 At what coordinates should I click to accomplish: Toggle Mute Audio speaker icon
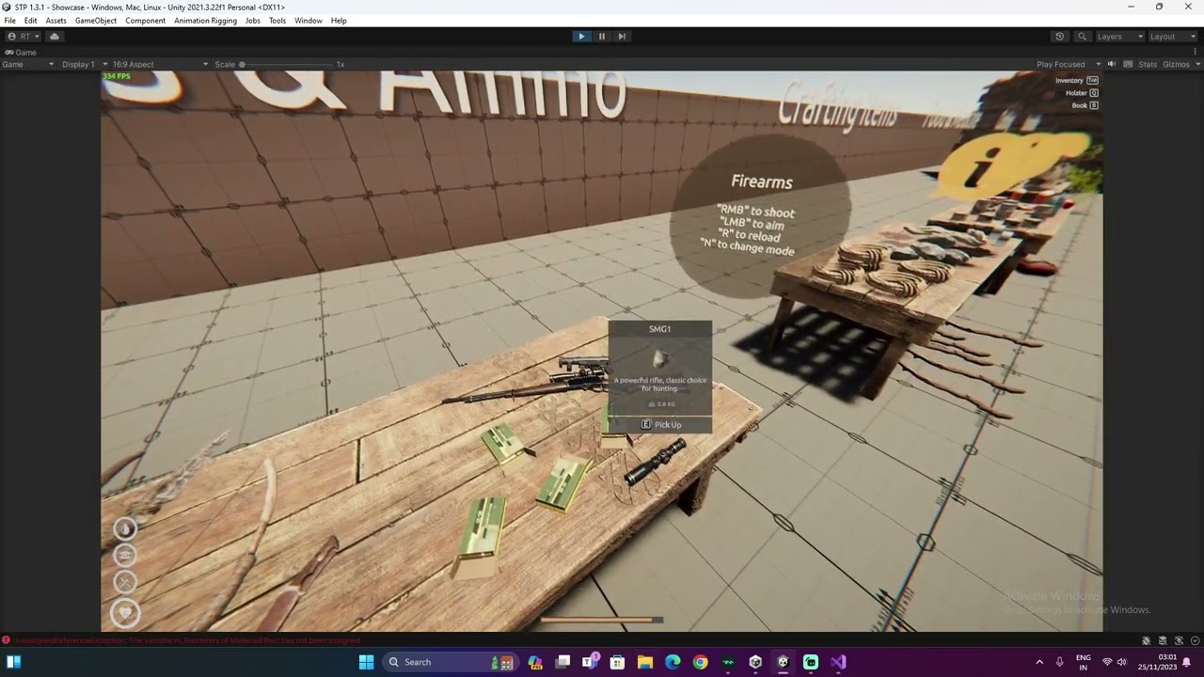point(1111,65)
